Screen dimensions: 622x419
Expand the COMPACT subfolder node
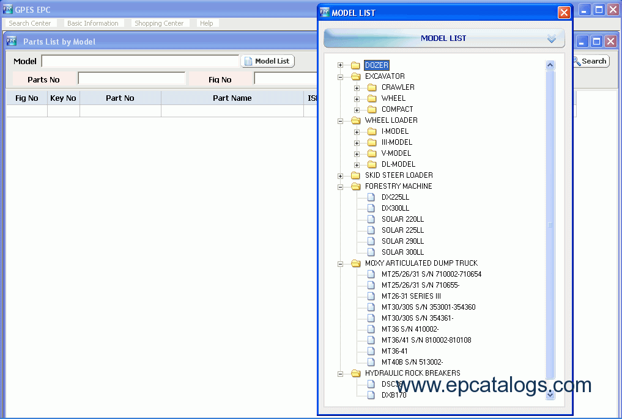tap(357, 110)
